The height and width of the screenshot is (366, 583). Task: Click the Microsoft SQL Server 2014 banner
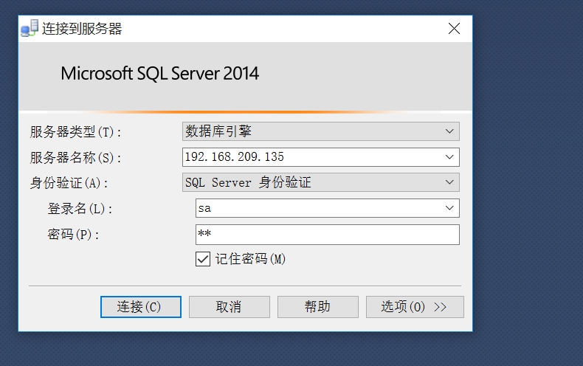(160, 74)
